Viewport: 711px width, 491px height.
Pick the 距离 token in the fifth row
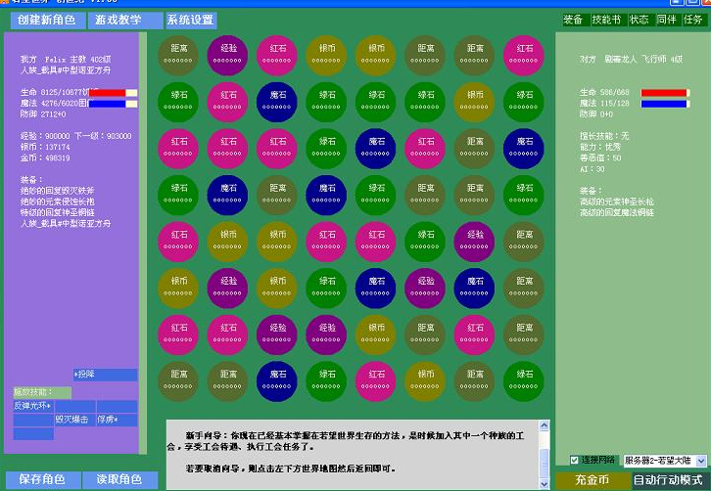(x=523, y=242)
